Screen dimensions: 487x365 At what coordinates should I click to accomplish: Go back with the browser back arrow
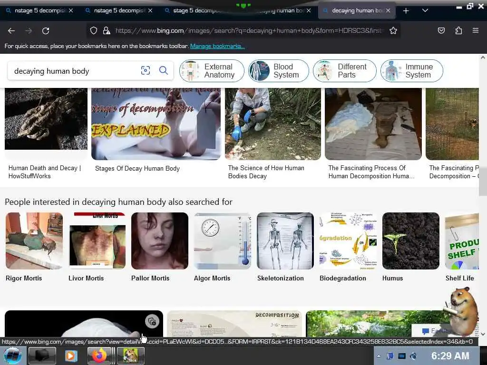click(x=11, y=31)
